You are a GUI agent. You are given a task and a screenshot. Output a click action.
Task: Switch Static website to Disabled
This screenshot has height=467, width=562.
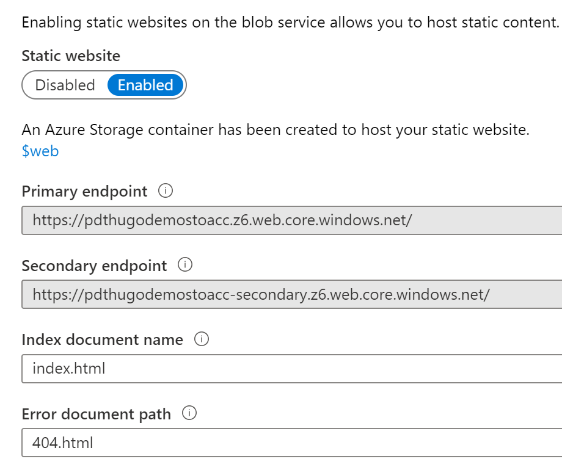[65, 85]
